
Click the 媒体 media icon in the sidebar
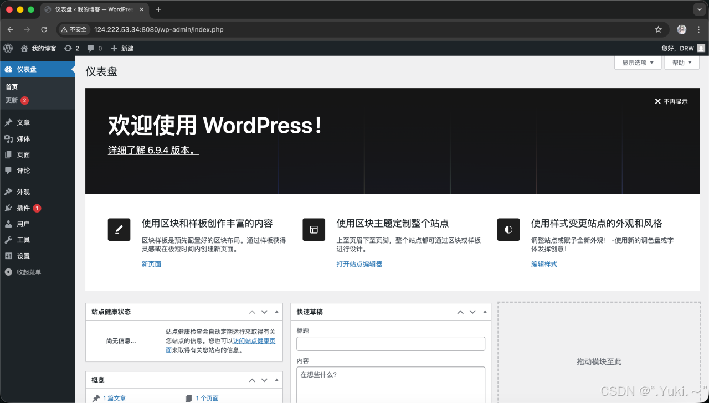click(8, 138)
